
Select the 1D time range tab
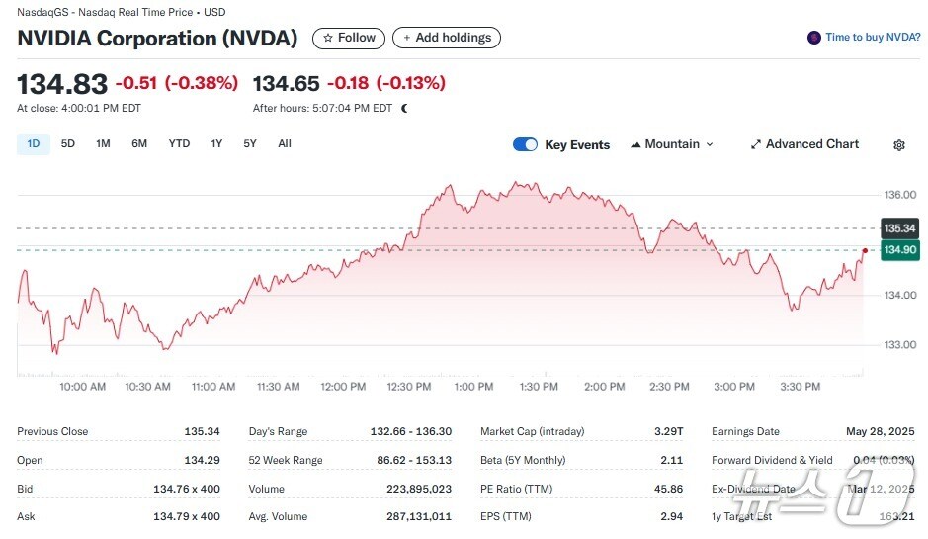pos(34,144)
